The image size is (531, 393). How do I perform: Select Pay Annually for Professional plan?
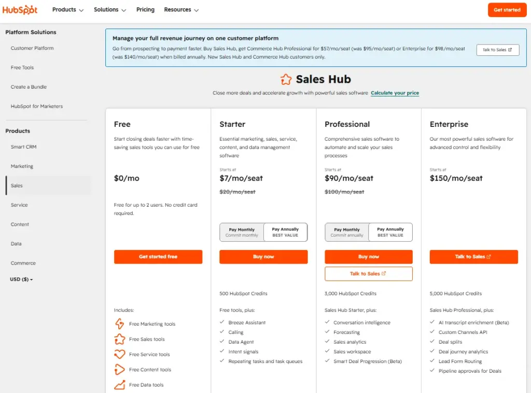[x=390, y=232]
